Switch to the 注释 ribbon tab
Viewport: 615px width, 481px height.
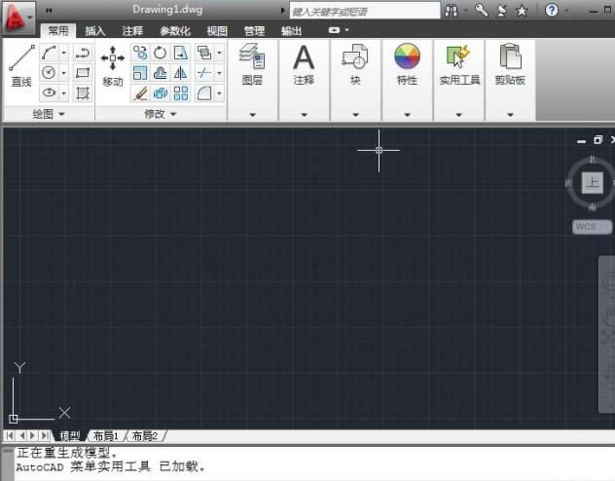click(132, 31)
